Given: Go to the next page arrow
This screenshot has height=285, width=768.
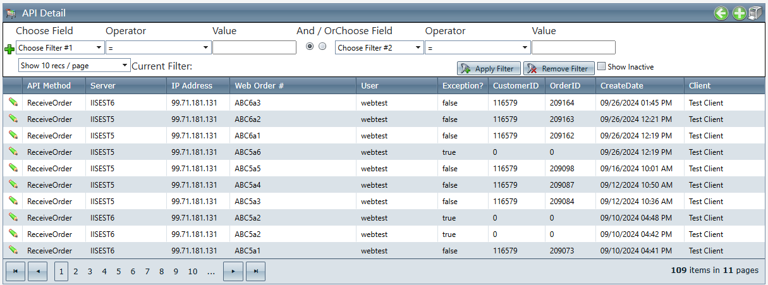Looking at the screenshot, I should coord(233,271).
